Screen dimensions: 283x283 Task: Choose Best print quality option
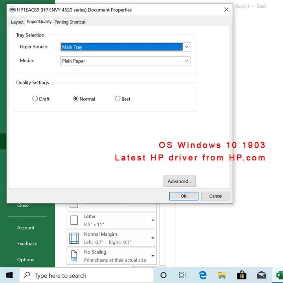[x=118, y=99]
